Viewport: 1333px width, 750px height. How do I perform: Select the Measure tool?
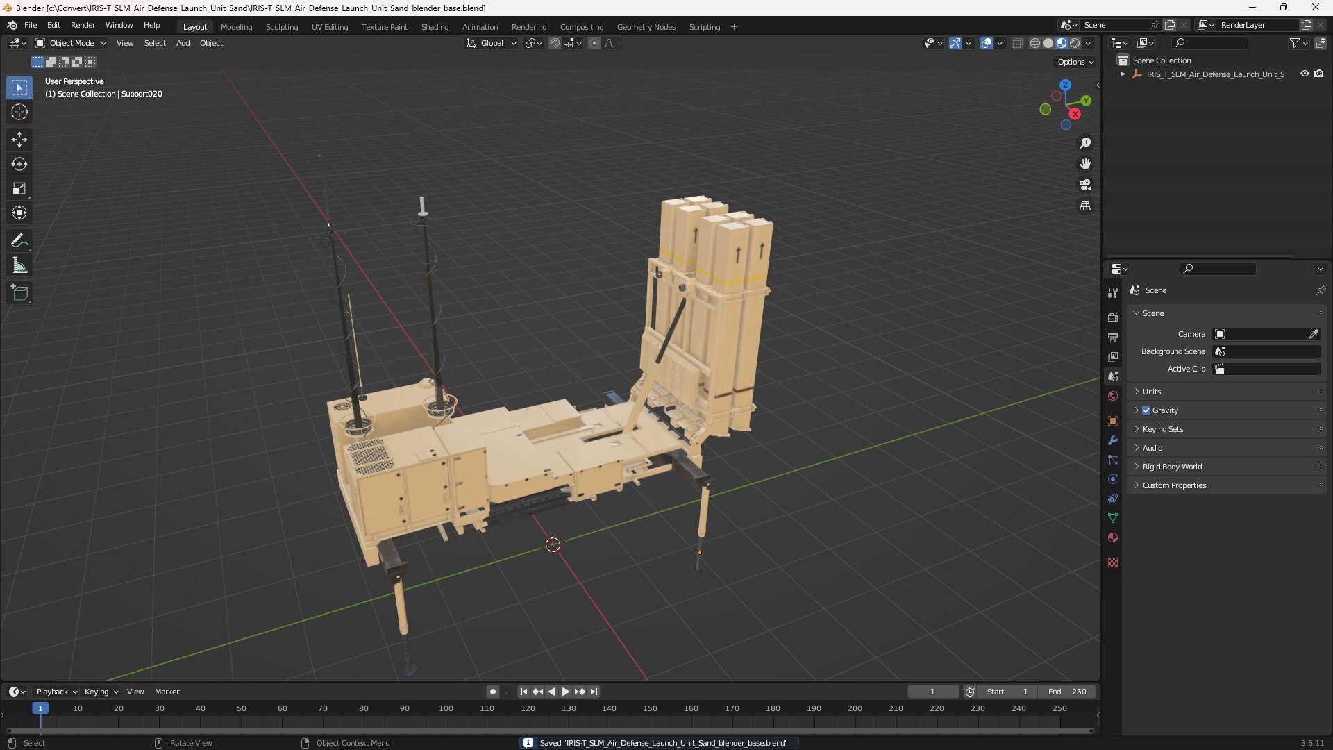(x=19, y=265)
